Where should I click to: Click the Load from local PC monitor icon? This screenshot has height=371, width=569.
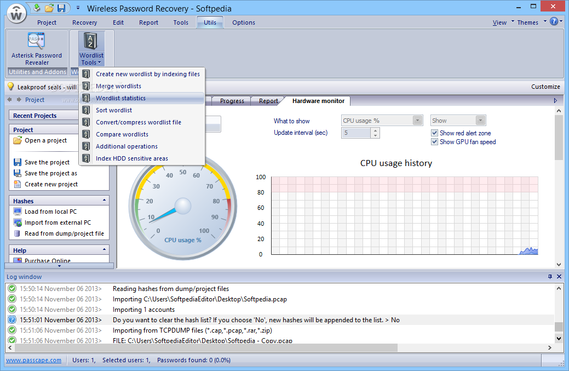[18, 212]
